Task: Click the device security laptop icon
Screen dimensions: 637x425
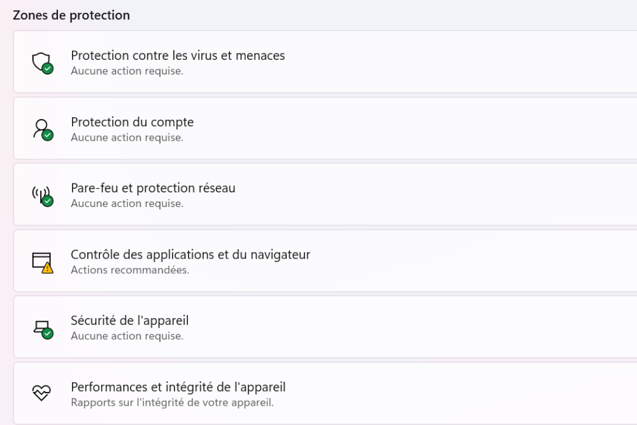Action: point(41,327)
